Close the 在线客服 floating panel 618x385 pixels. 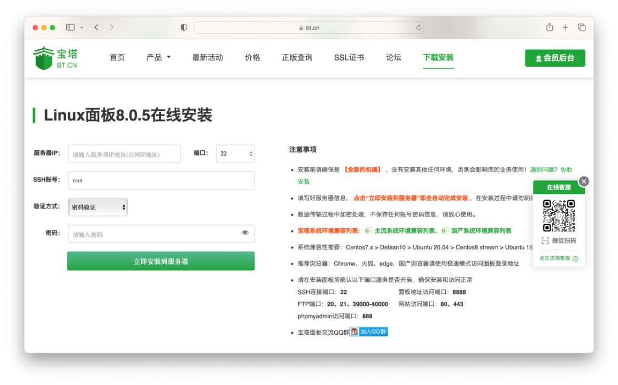(x=584, y=181)
